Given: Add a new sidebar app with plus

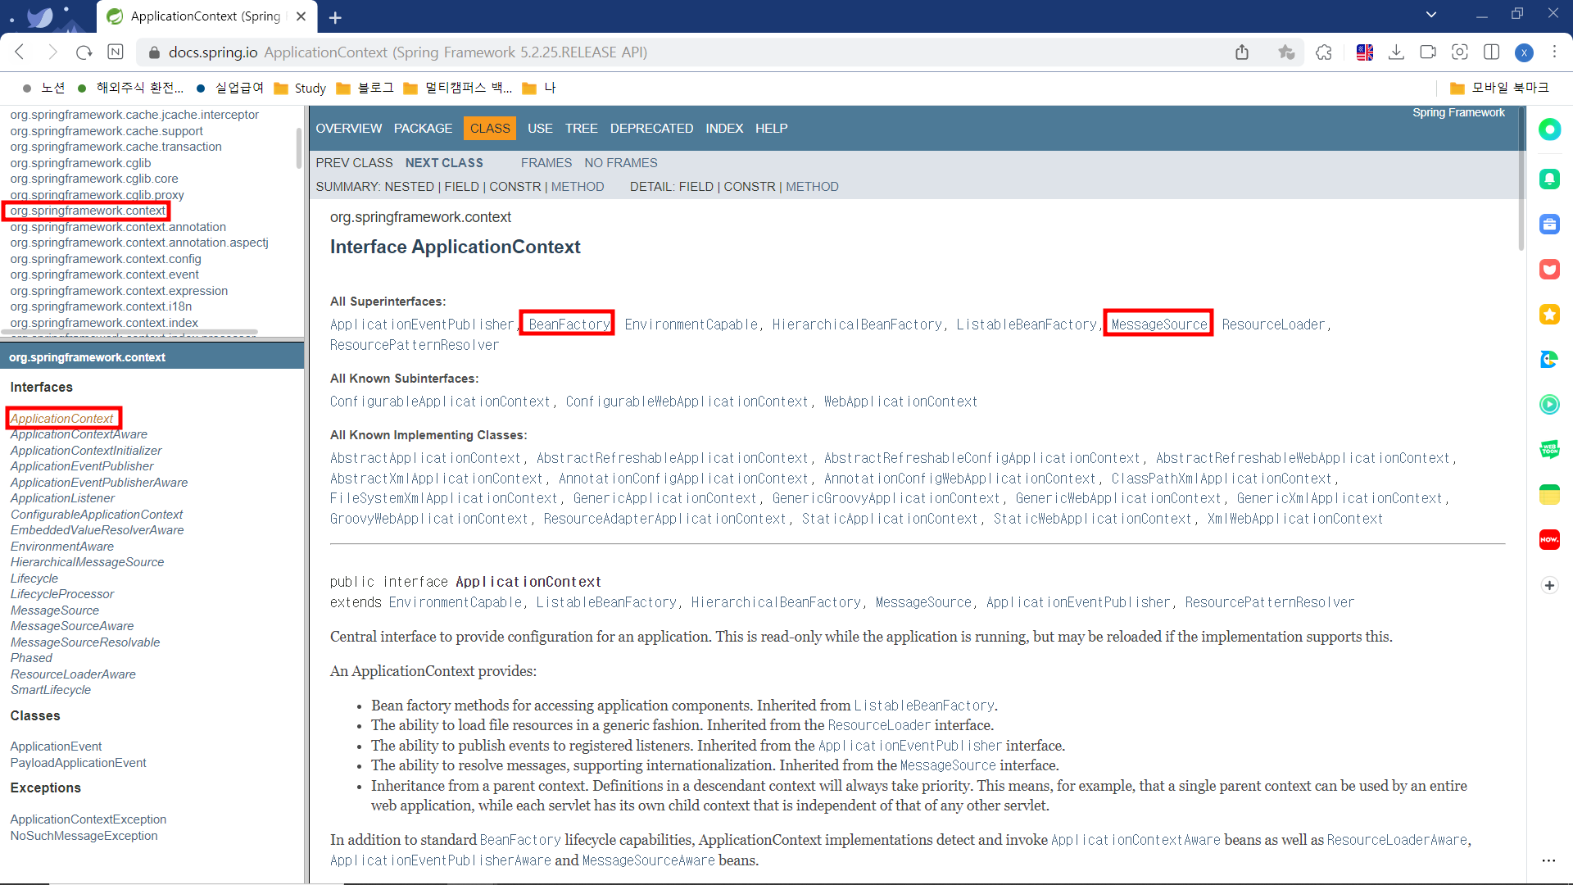Looking at the screenshot, I should (x=1549, y=585).
